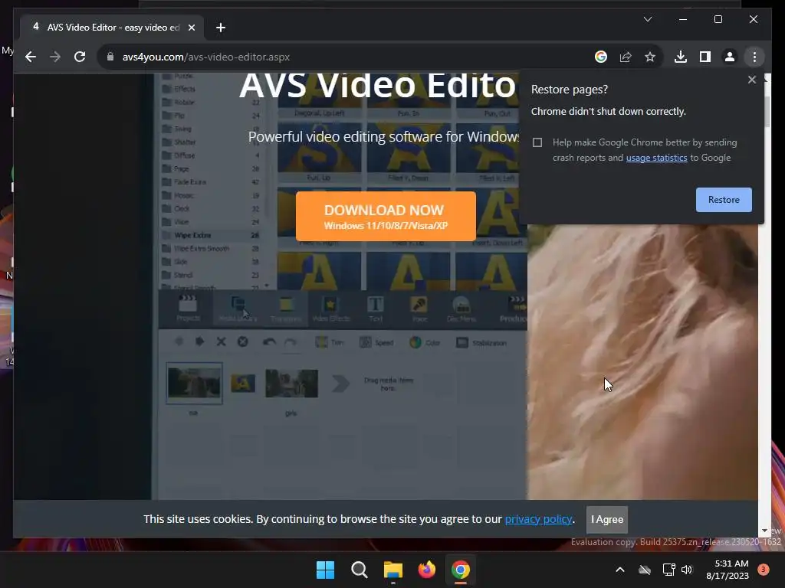Image resolution: width=785 pixels, height=588 pixels.
Task: Click the DOWNLOAD NOW button
Action: click(x=386, y=216)
